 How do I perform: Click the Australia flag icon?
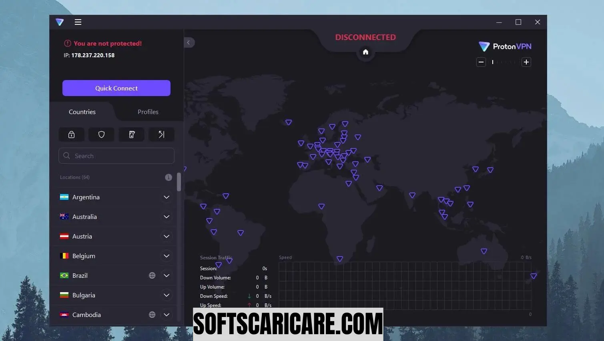click(64, 217)
